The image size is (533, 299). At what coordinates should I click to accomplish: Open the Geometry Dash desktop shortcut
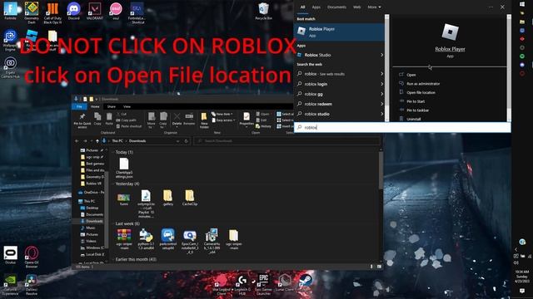[x=32, y=13]
